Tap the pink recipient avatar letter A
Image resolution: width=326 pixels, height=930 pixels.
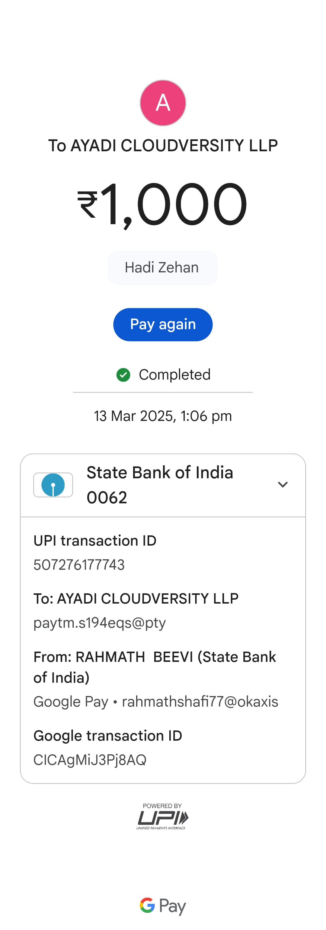coord(163,103)
